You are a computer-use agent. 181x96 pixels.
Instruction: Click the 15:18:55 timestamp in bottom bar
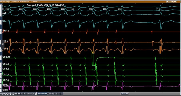click(x=125, y=94)
